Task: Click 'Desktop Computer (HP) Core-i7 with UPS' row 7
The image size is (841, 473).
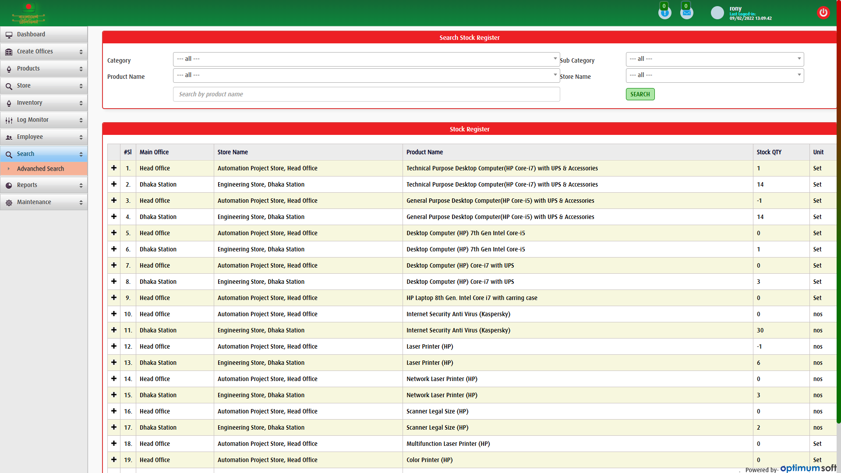Action: [460, 265]
